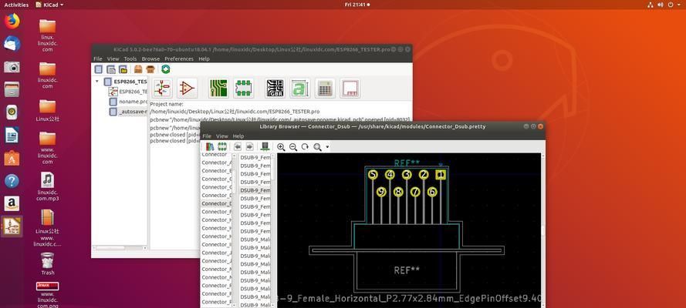Image resolution: width=686 pixels, height=308 pixels.
Task: Open File menu in Library Browser window
Action: click(207, 136)
